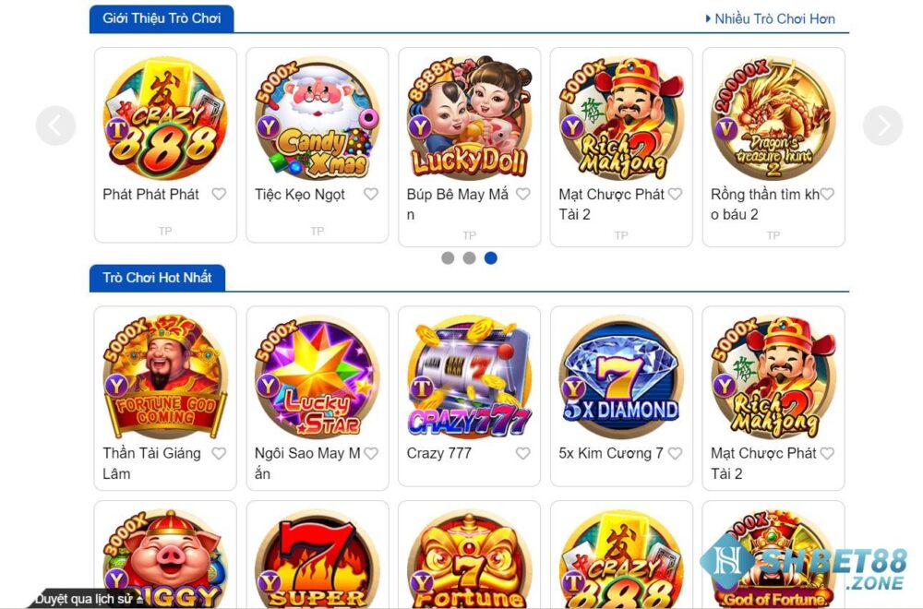The image size is (923, 609).
Task: Open the Crazy 777 slot icon
Action: coord(469,377)
